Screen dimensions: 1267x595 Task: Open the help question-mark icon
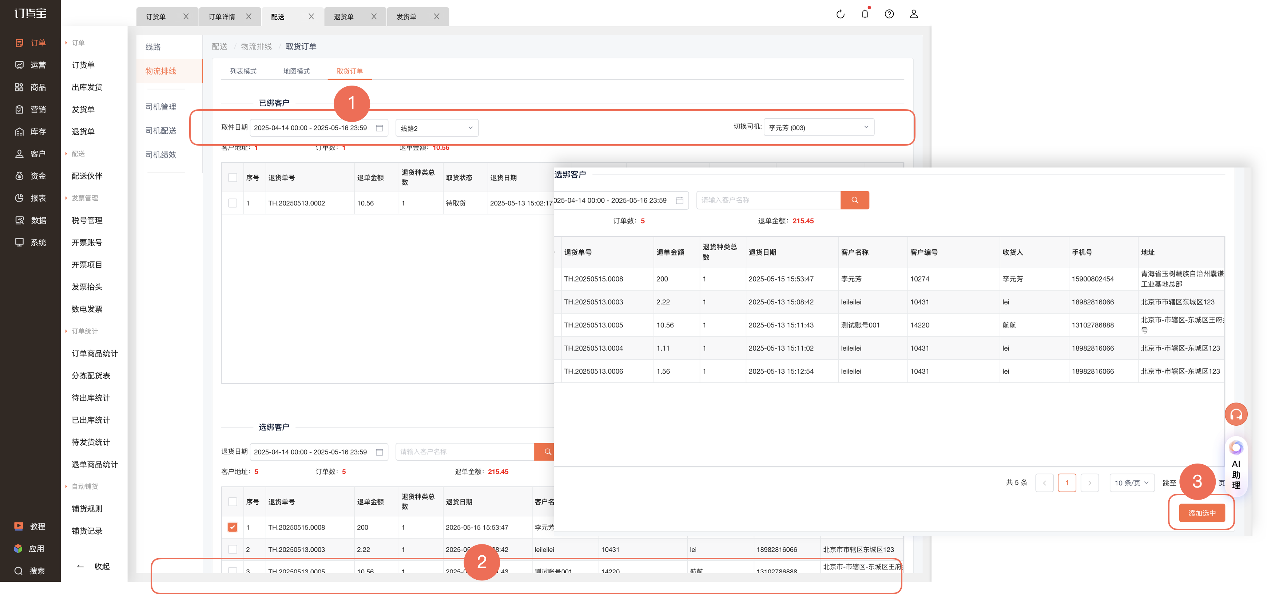coord(889,14)
